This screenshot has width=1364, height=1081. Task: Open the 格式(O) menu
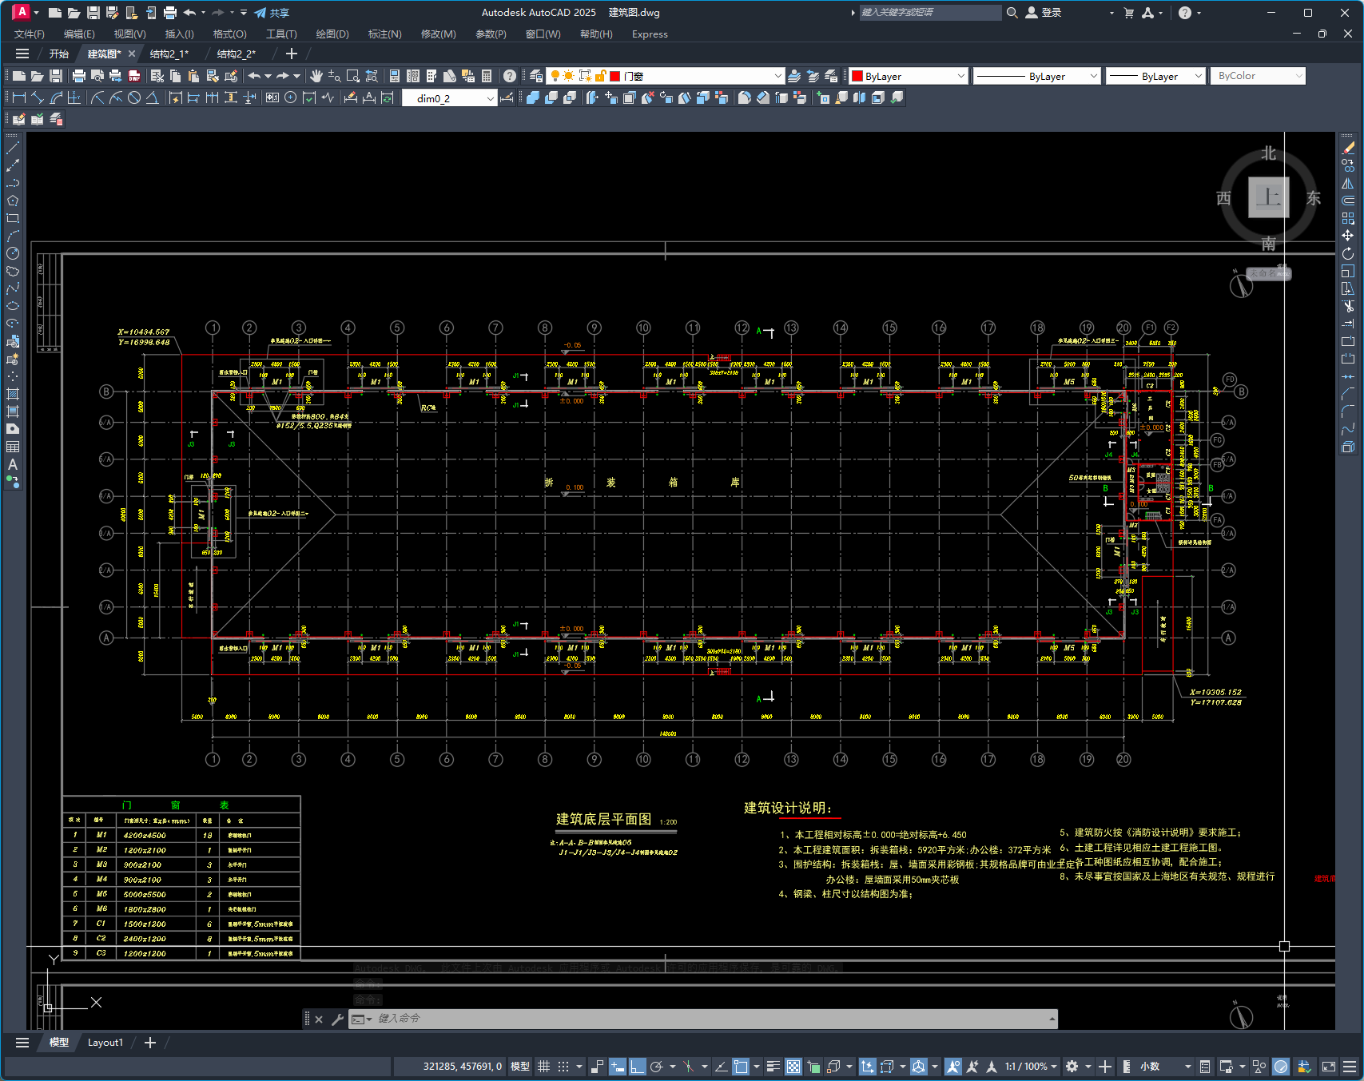pos(230,34)
